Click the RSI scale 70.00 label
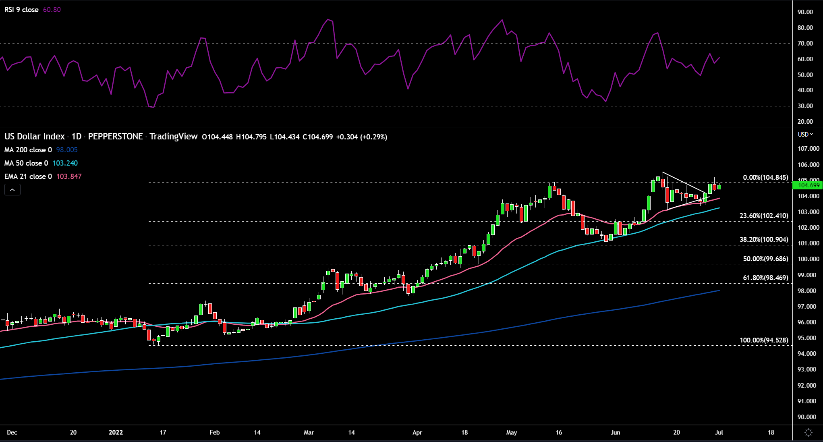823x442 pixels. pos(805,44)
